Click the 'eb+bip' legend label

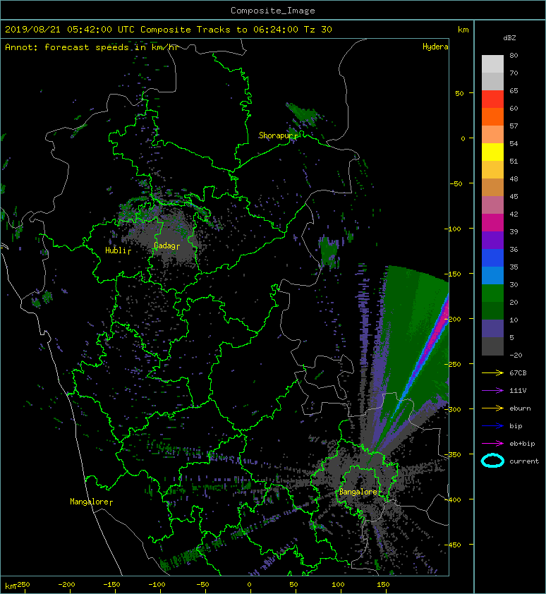click(x=522, y=443)
